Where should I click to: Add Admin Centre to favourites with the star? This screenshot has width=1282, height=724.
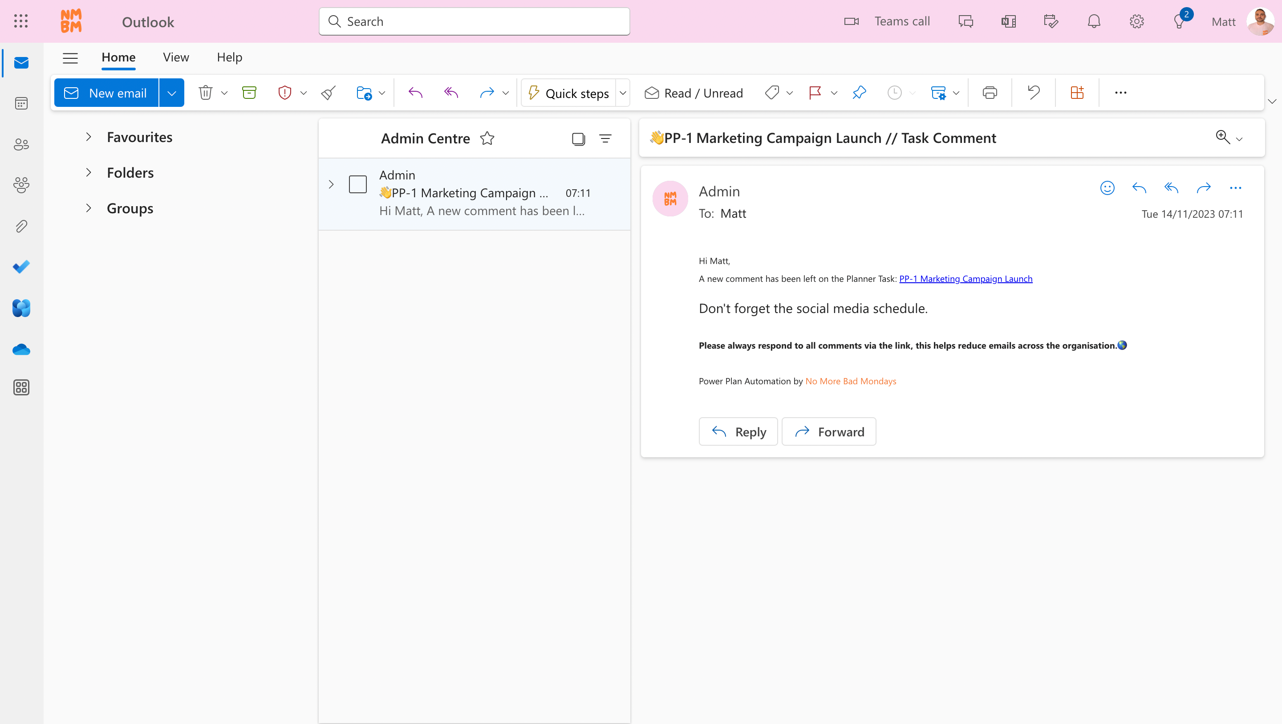pyautogui.click(x=487, y=138)
